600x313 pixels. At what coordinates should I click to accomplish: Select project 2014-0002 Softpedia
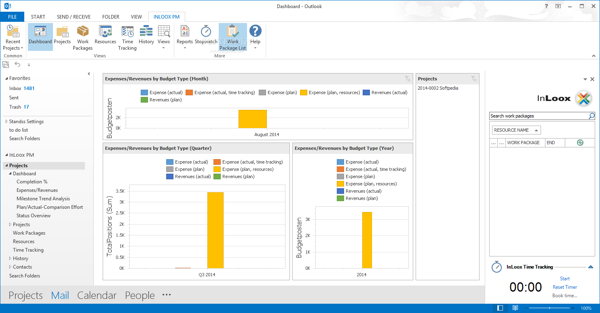tap(438, 88)
